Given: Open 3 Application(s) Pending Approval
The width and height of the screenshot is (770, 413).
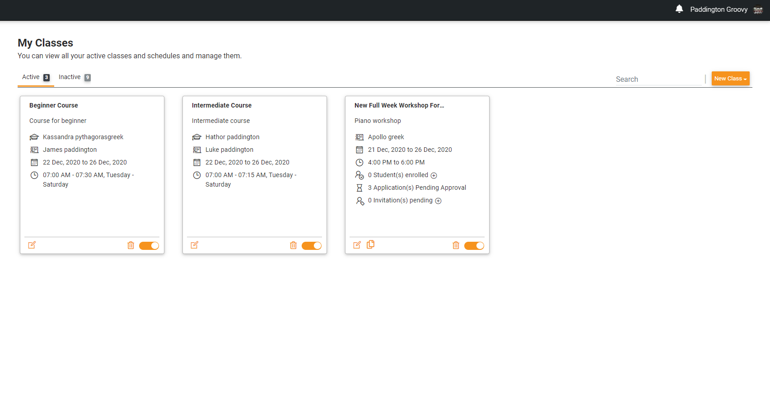Looking at the screenshot, I should click(417, 188).
